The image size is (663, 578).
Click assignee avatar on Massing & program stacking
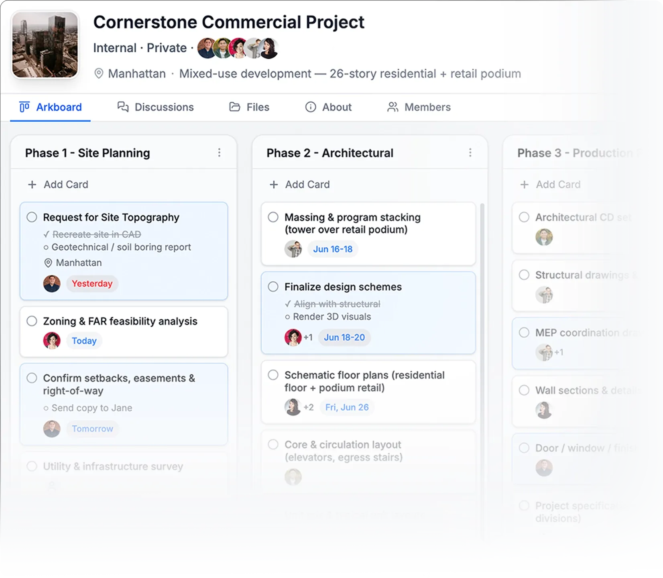[293, 249]
